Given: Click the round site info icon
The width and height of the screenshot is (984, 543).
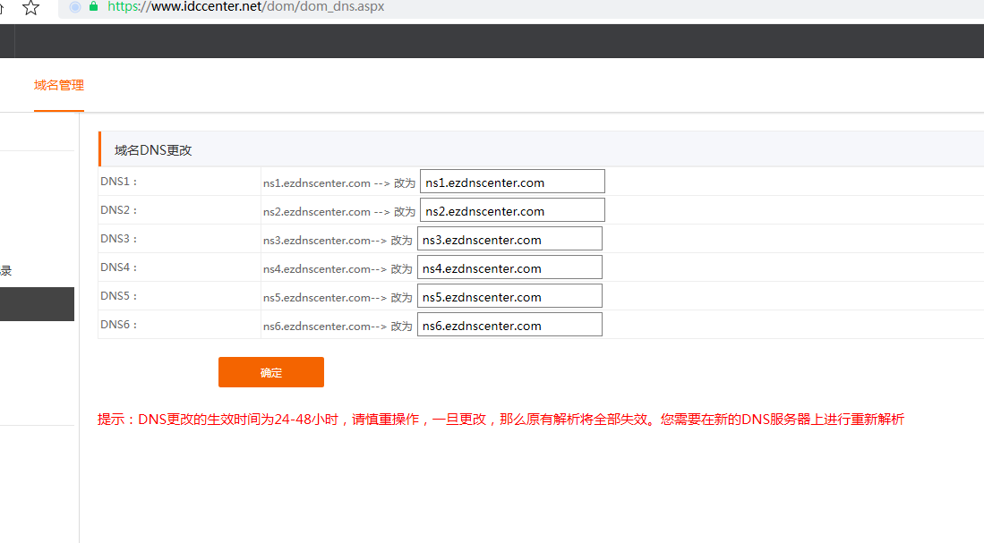Looking at the screenshot, I should click(74, 6).
